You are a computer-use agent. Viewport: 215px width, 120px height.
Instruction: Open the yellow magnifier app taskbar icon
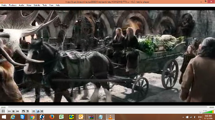pos(71,117)
